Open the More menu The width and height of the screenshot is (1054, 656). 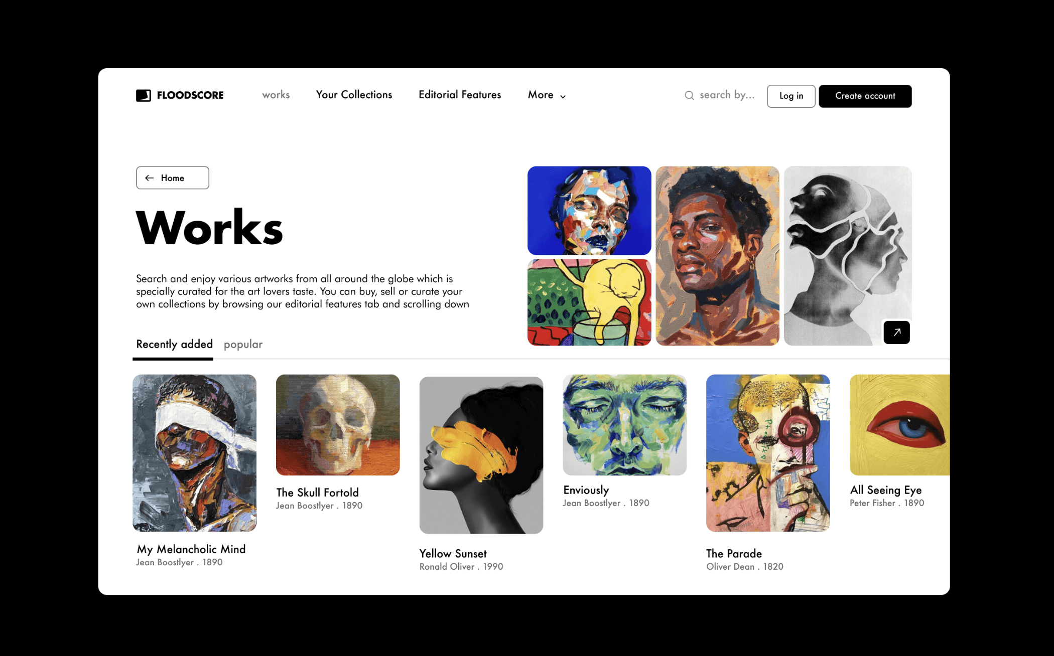click(547, 95)
